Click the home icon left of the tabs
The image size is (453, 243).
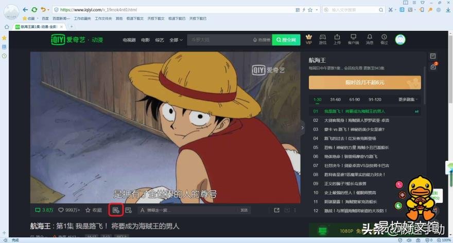coord(7,27)
